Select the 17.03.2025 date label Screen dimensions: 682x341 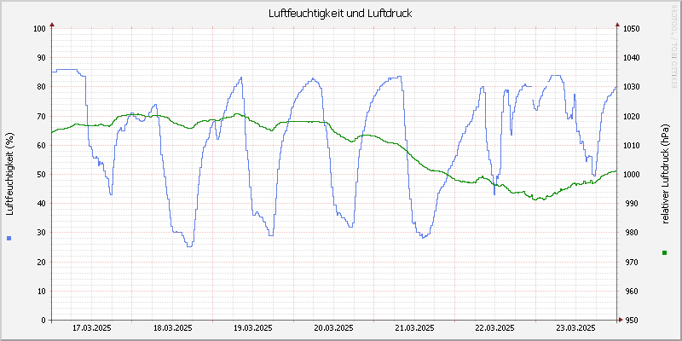tap(92, 328)
